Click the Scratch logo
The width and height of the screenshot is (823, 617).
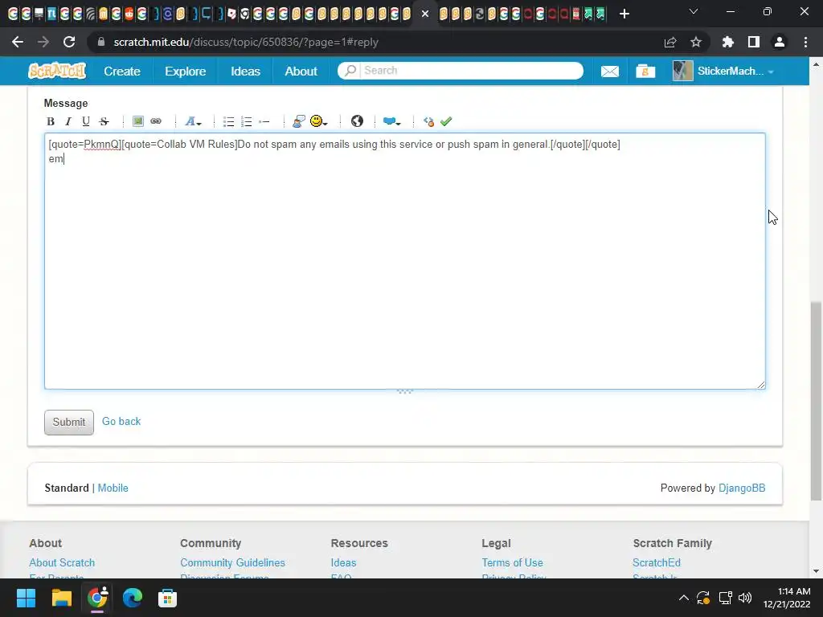pos(57,71)
